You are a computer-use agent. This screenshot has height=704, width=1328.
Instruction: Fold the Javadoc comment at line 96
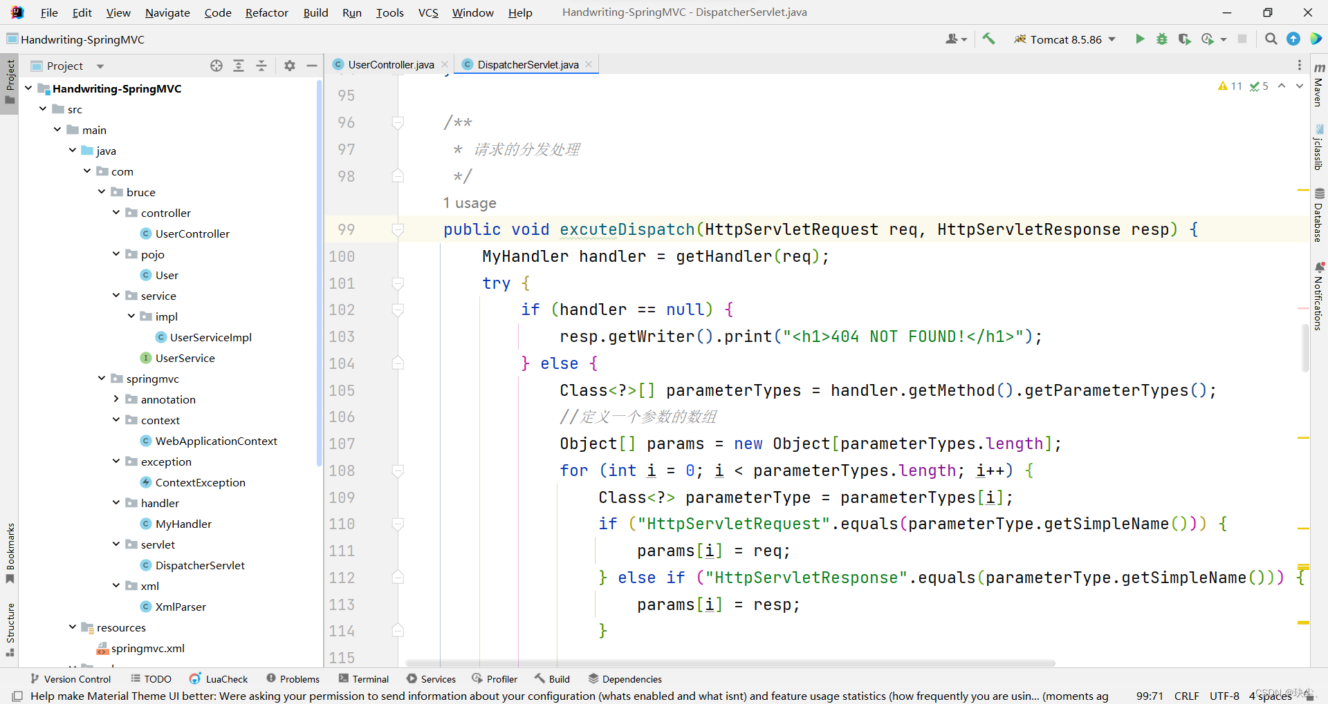398,122
